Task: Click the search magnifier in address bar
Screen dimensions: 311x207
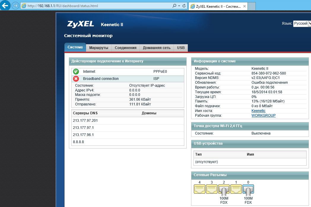Action: pyautogui.click(x=174, y=6)
